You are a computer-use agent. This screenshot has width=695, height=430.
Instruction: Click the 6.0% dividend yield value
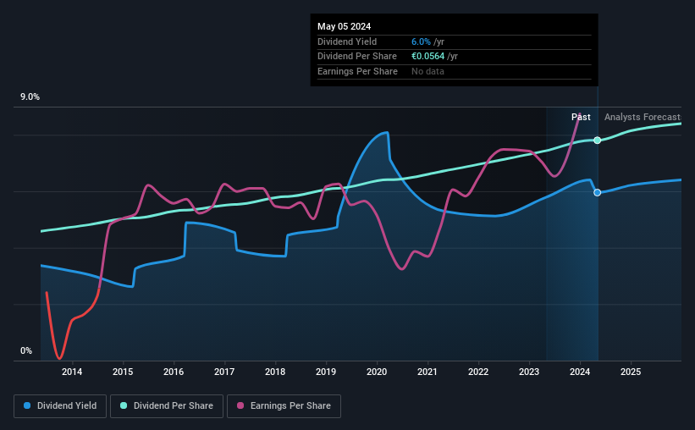pyautogui.click(x=421, y=41)
